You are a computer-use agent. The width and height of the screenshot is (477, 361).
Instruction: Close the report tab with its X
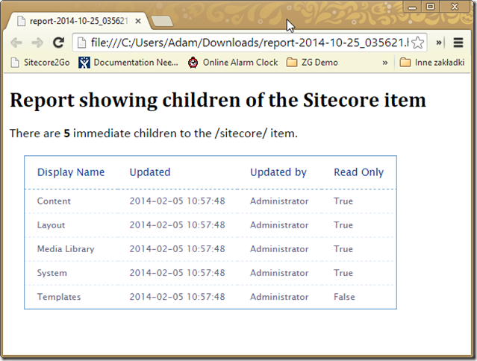tap(138, 22)
